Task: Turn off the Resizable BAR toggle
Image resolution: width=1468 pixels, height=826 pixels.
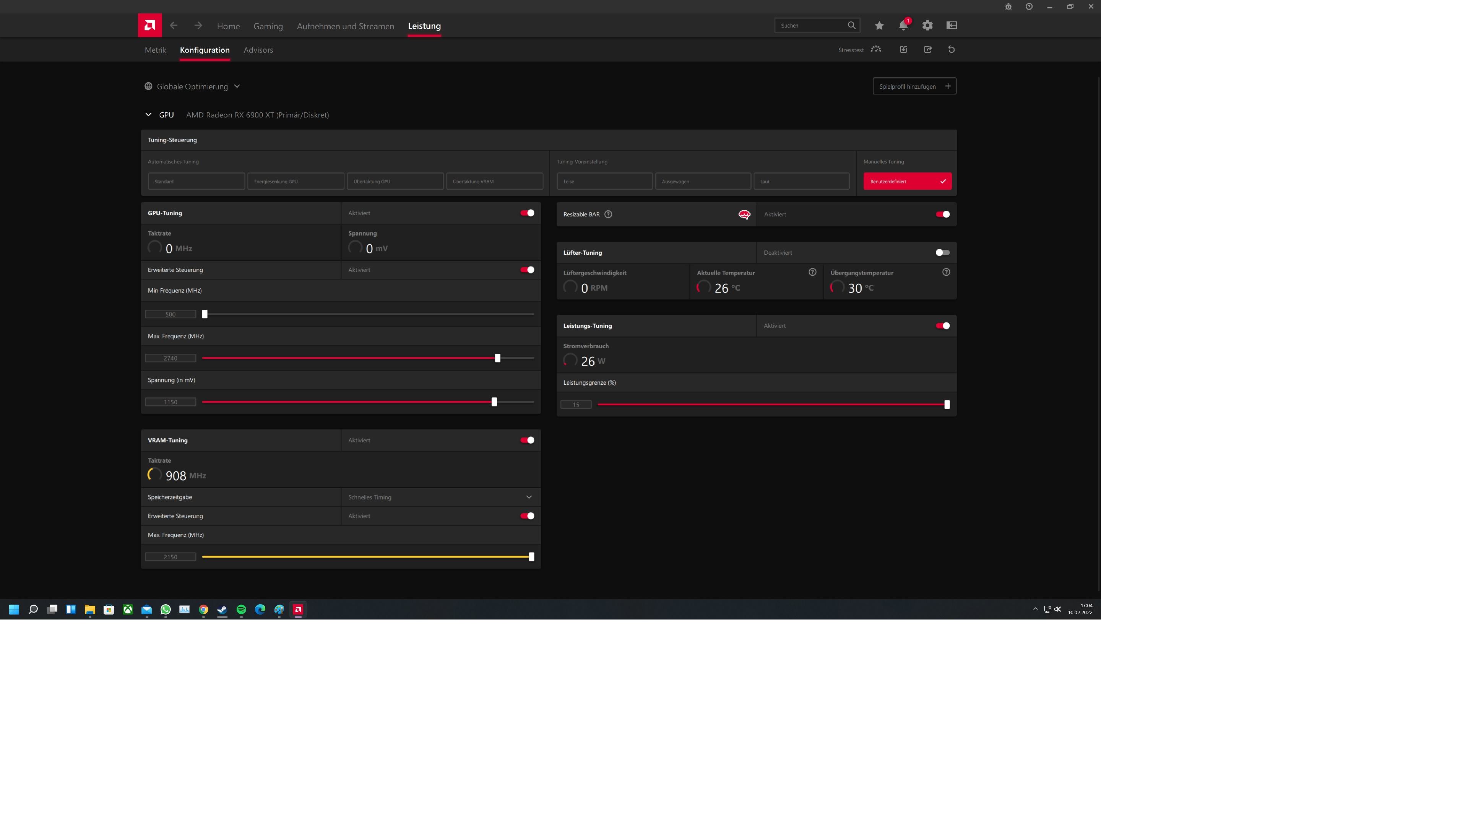Action: [x=943, y=214]
